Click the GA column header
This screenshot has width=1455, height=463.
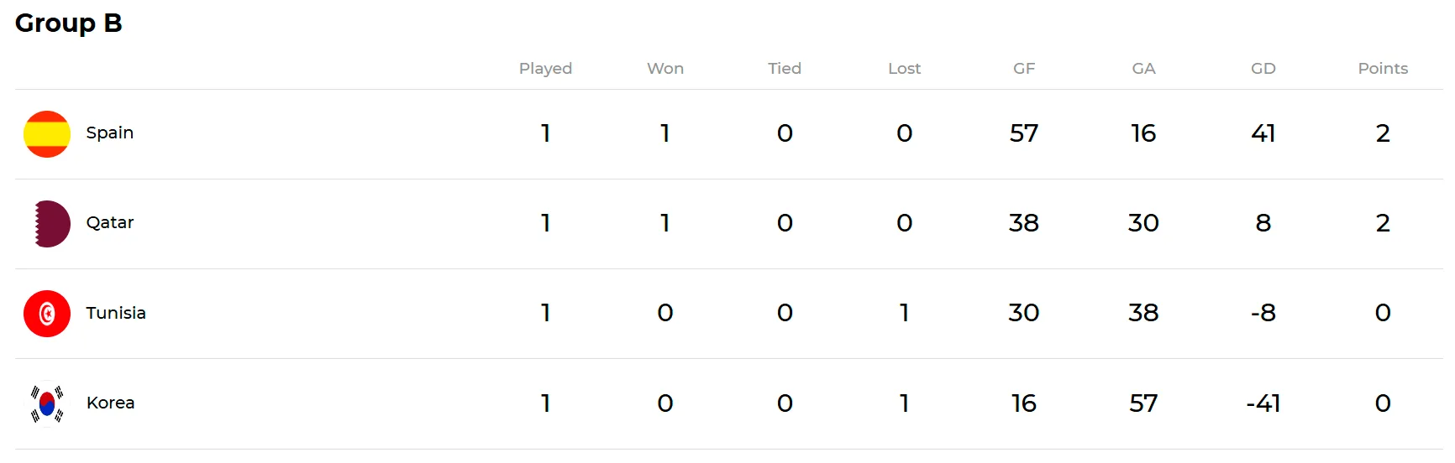pyautogui.click(x=1143, y=68)
